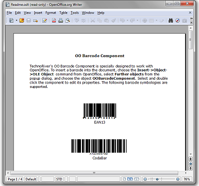Export directly as PDF icon
This screenshot has width=199, height=186.
(x=54, y=20)
